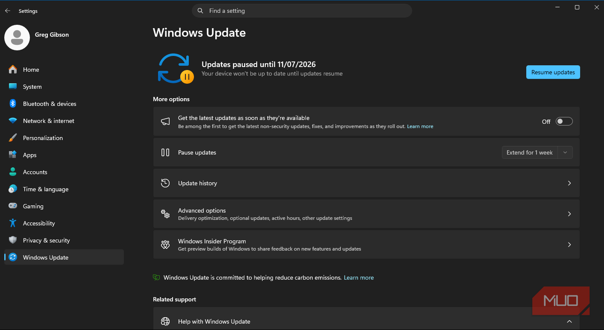Click the Personalization paintbrush icon
The image size is (604, 330).
pos(13,138)
